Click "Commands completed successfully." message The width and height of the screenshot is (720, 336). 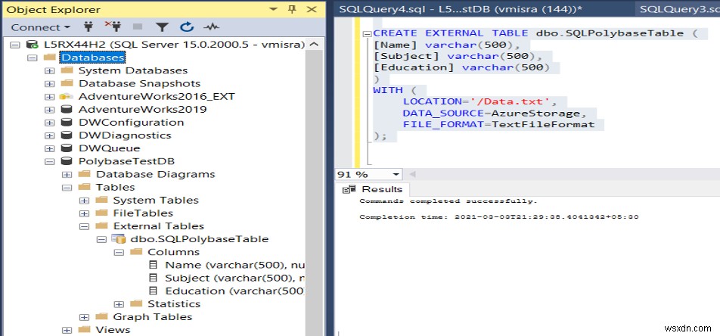pos(448,201)
